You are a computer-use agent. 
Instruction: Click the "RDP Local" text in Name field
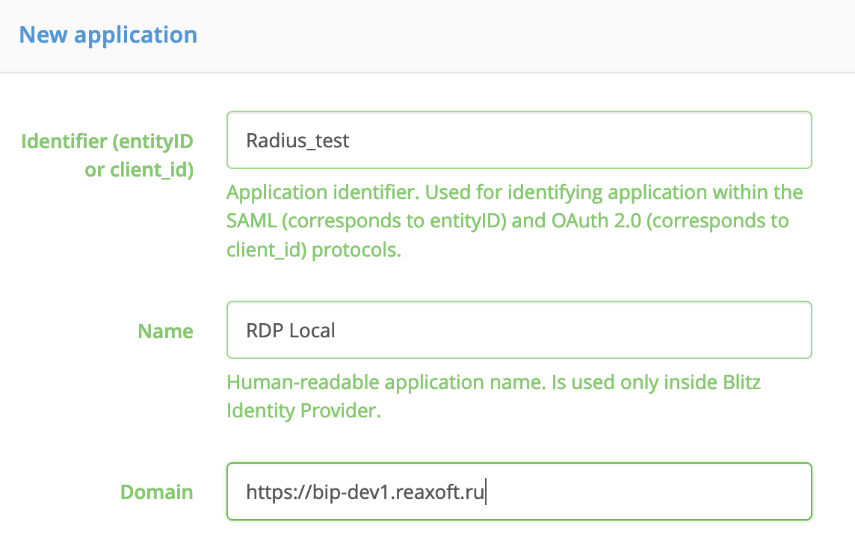(291, 331)
